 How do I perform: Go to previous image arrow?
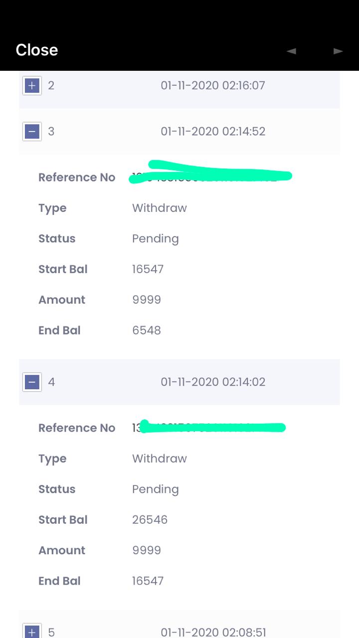292,51
